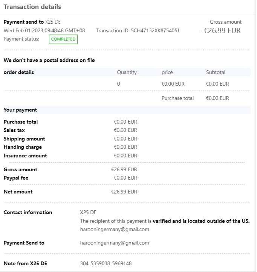
Task: Click the X25 DE name beside Payment send to
Action: 52,22
